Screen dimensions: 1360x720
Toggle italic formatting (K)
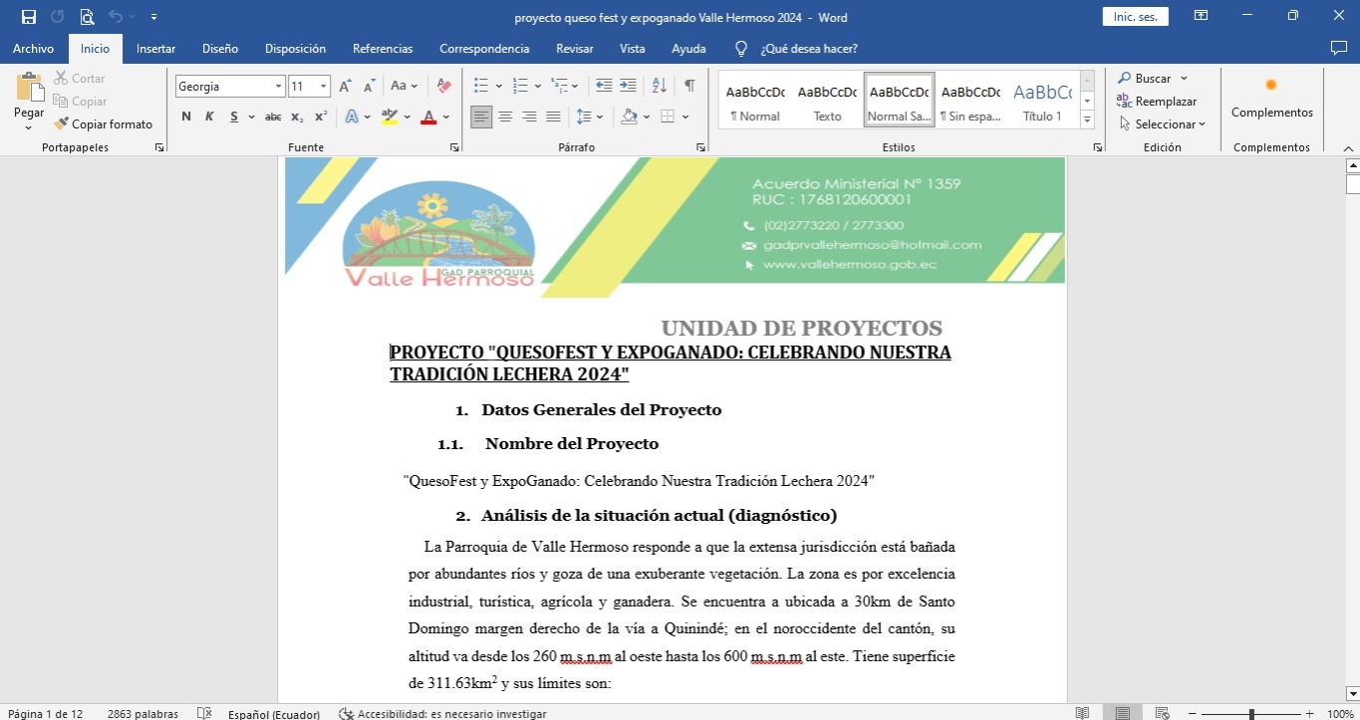pyautogui.click(x=209, y=117)
